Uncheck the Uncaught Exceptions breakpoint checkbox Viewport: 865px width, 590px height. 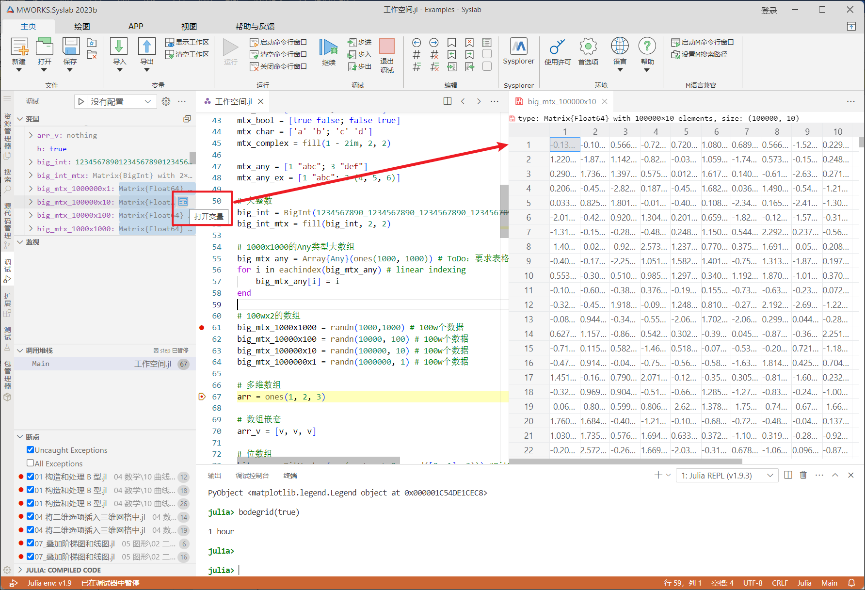point(31,450)
